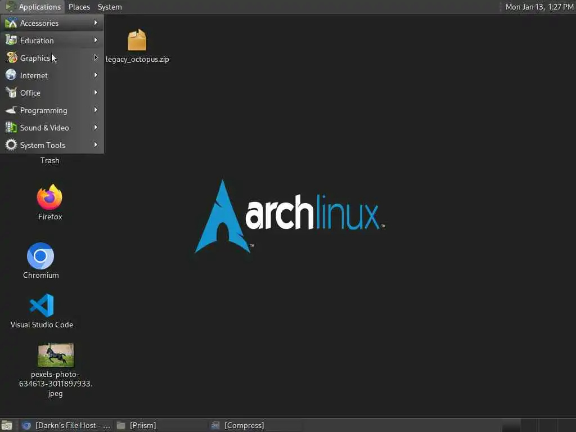Expand the arrow beside Sound & Video

(x=96, y=128)
